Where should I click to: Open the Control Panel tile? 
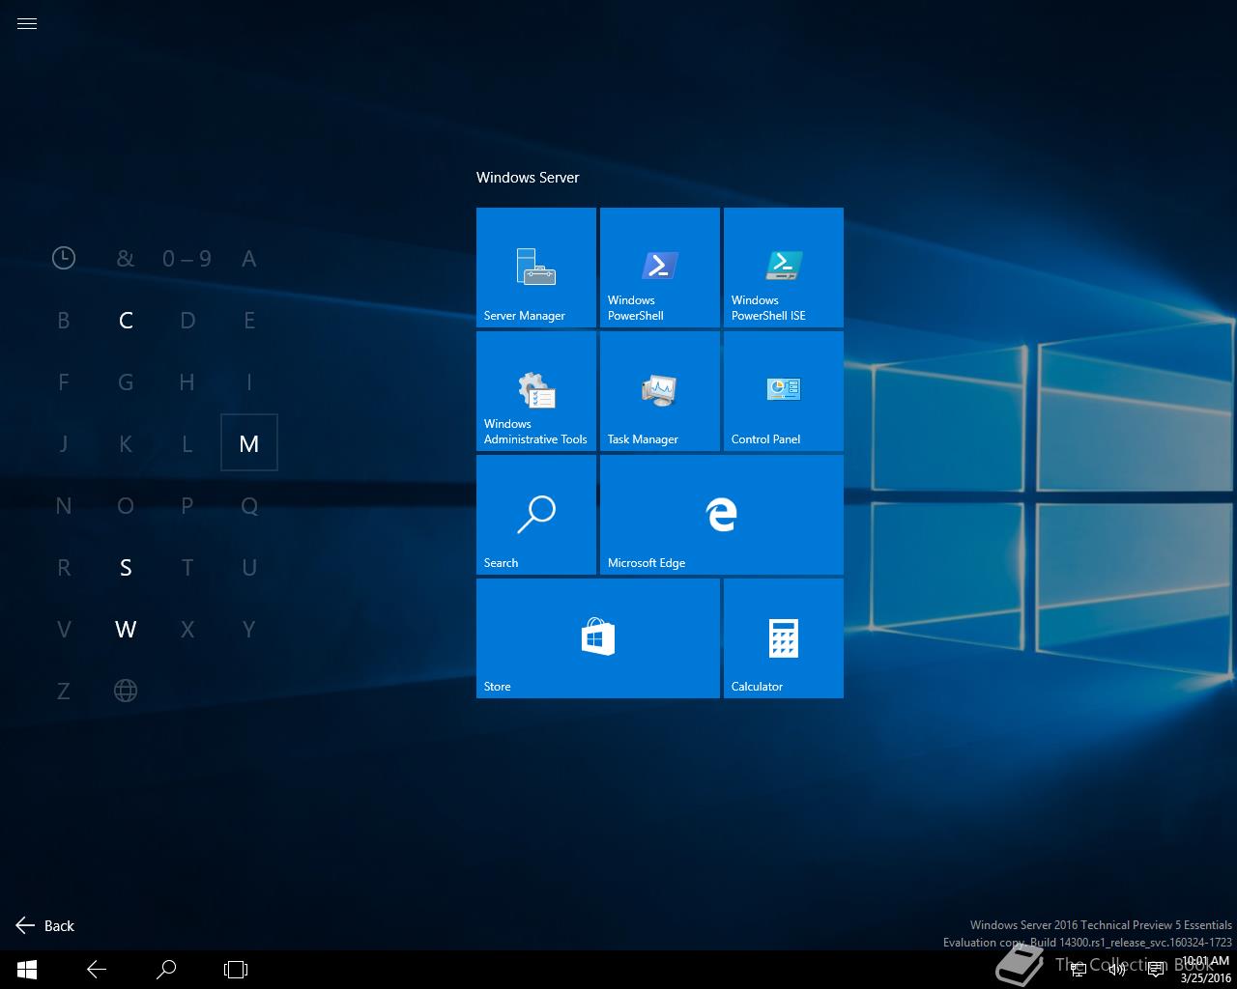[x=784, y=391]
